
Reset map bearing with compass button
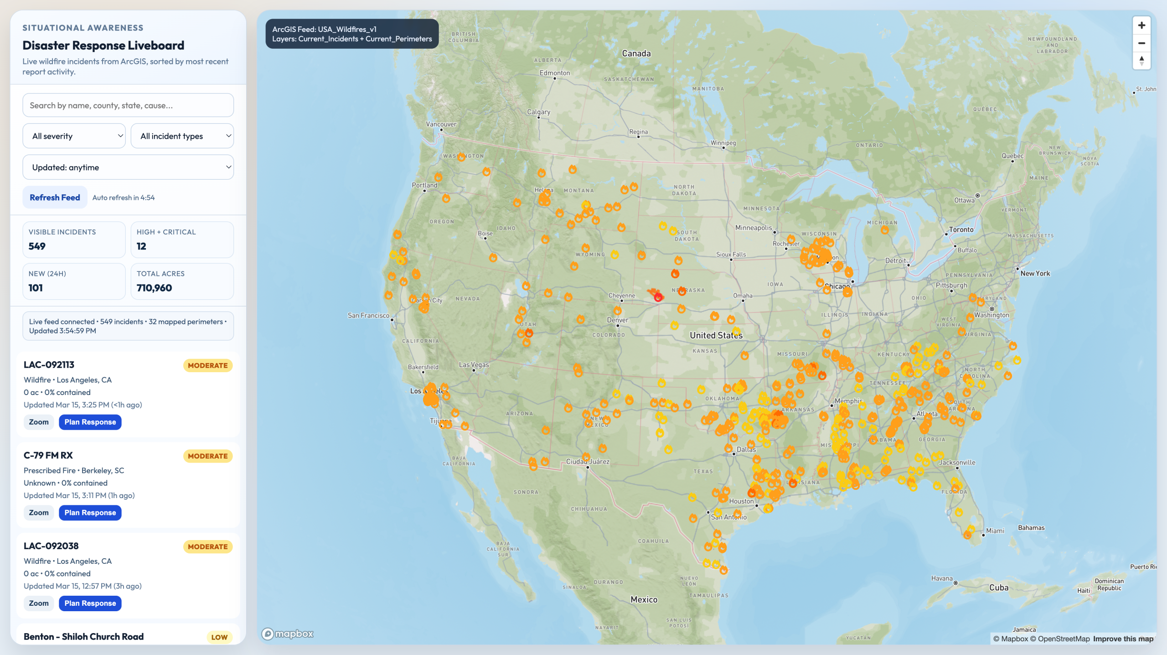tap(1141, 61)
